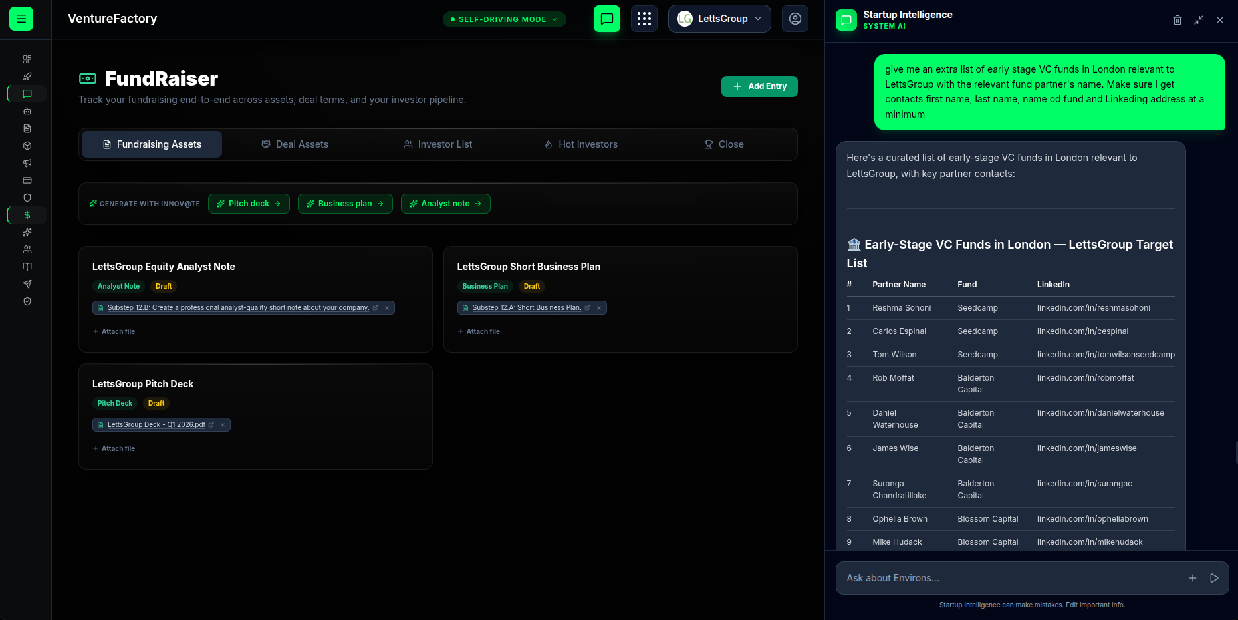
Task: Open the LettsGroup Deck - Q1 2026.pdf file
Action: coord(156,425)
